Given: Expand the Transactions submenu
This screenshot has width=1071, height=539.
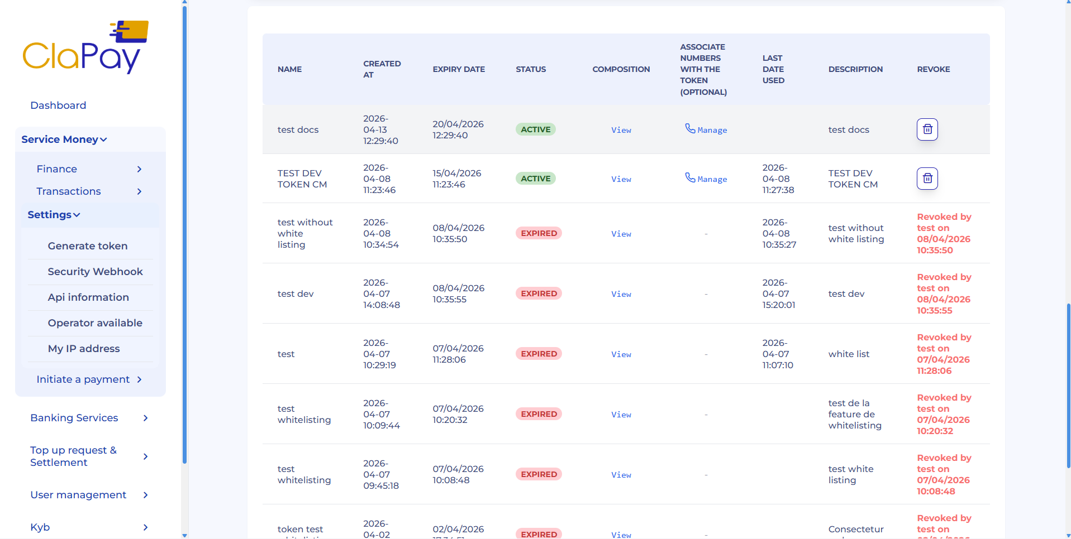Looking at the screenshot, I should point(89,191).
